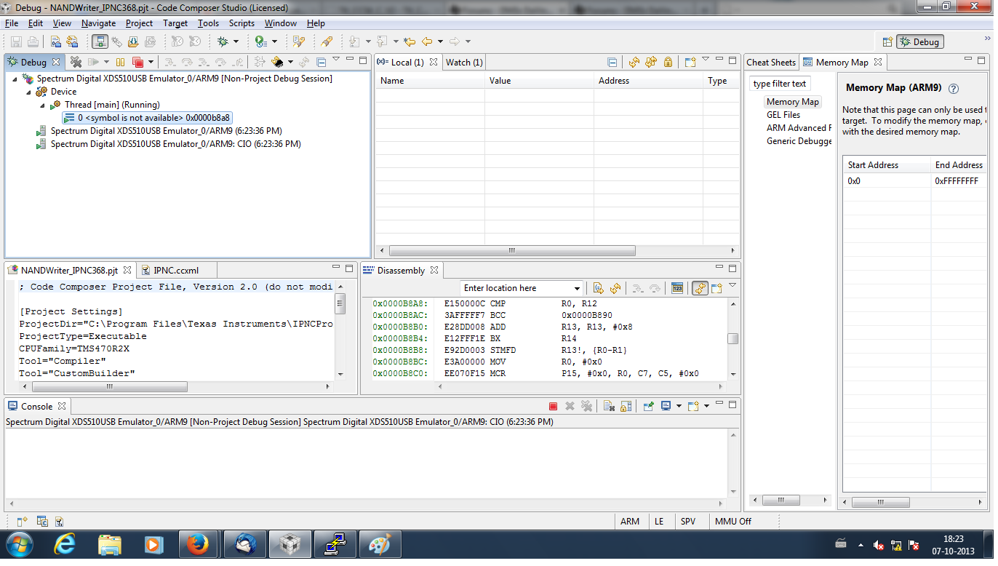Screen dimensions: 998x566
Task: Click the red Terminate icon in Debug toolbar
Action: pyautogui.click(x=137, y=63)
